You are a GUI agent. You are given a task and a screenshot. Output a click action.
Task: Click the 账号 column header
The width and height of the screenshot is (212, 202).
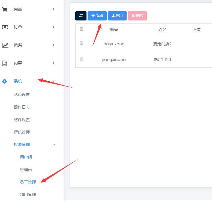114,29
